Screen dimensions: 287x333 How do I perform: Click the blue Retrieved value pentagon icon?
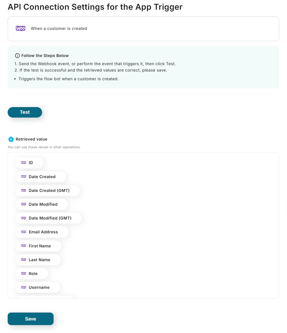[x=11, y=139]
